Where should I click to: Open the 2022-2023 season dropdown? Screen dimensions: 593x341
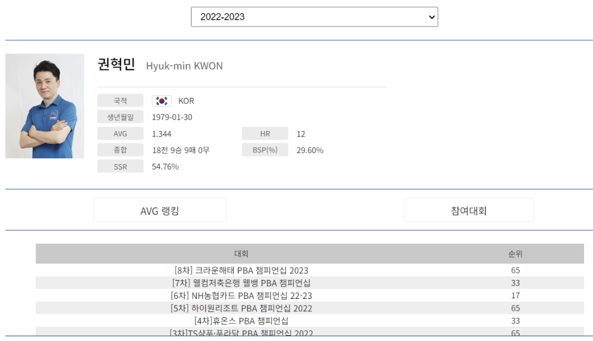pyautogui.click(x=314, y=17)
